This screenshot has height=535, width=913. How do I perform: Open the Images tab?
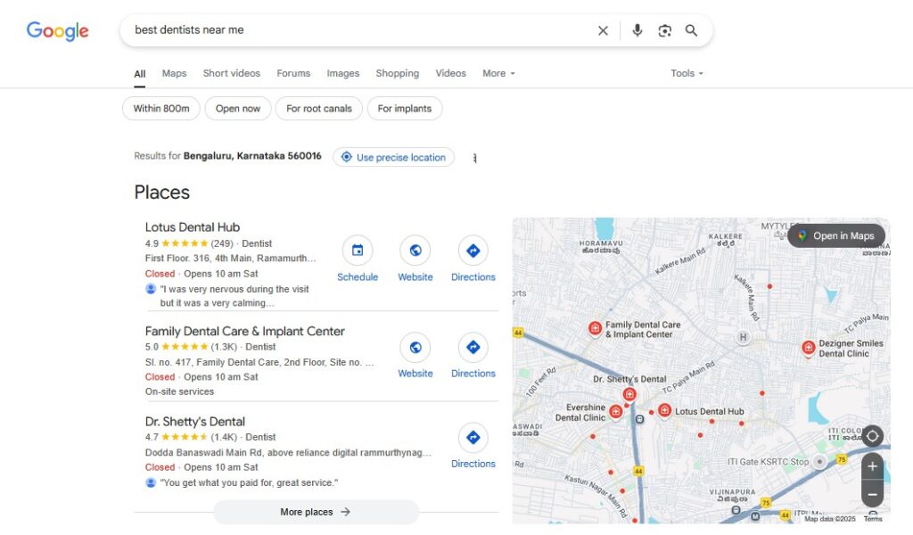point(343,73)
